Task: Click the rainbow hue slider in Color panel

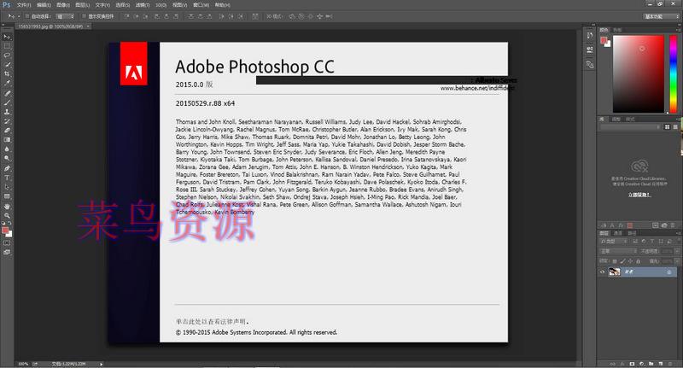Action: pyautogui.click(x=674, y=74)
